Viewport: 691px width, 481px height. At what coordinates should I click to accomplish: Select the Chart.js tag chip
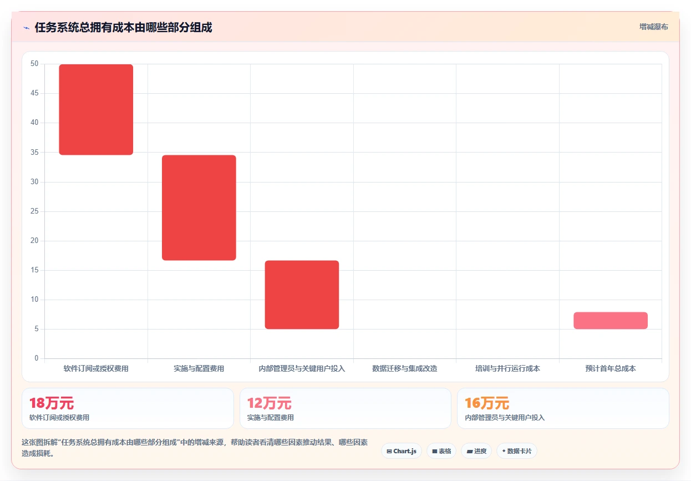[x=402, y=451]
